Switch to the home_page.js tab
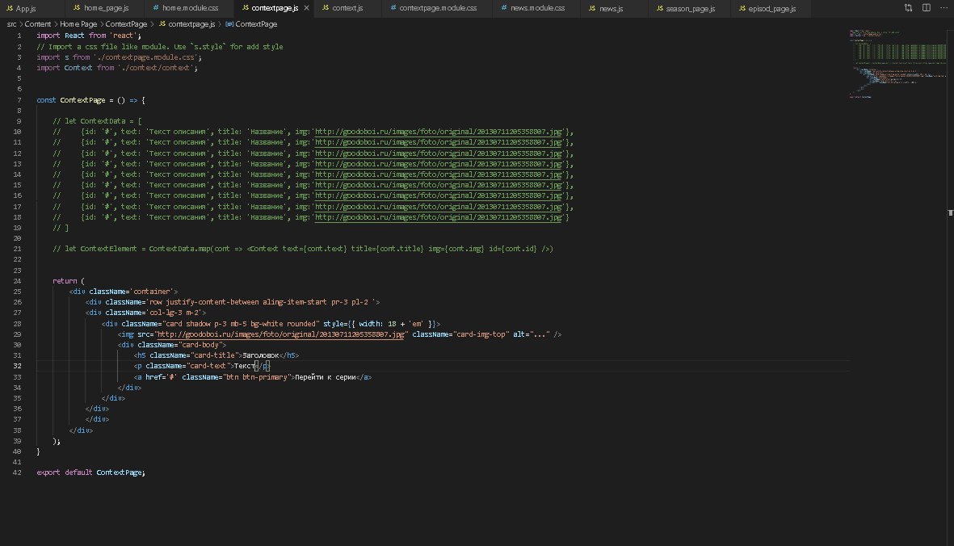This screenshot has width=954, height=546. (x=106, y=8)
